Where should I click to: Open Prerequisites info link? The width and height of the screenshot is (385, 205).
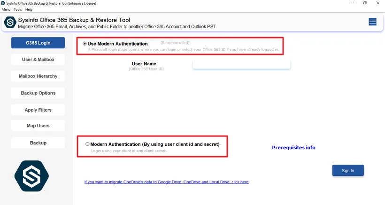point(293,147)
